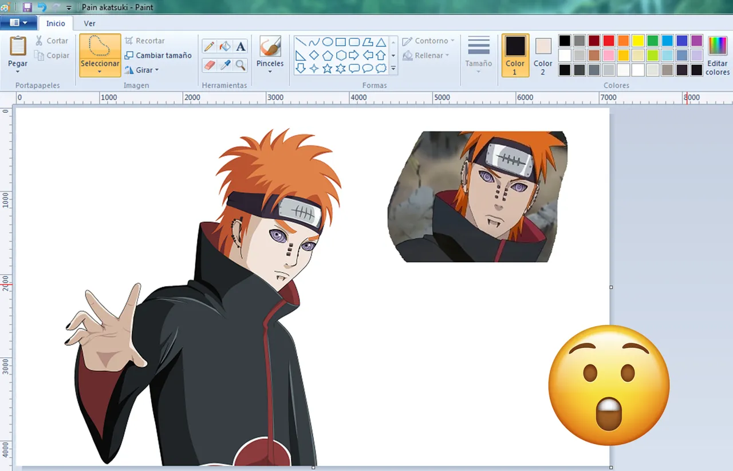Open the Pegar dropdown arrow
733x471 pixels.
18,72
